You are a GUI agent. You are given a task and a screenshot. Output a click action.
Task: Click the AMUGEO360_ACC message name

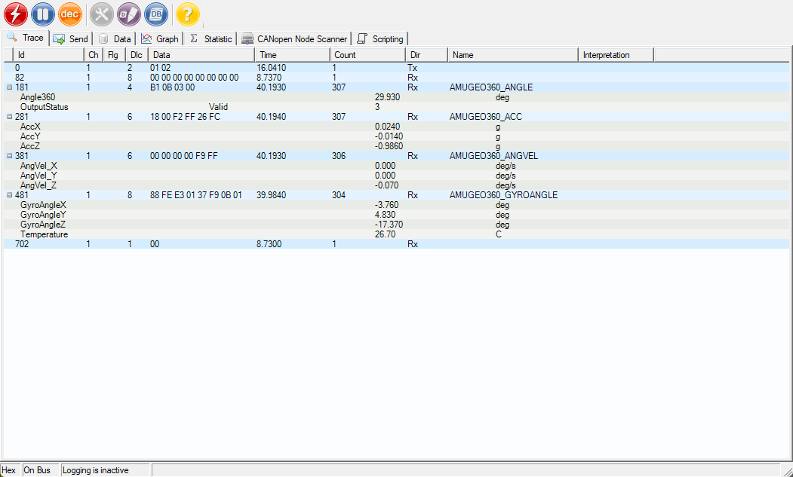coord(485,117)
